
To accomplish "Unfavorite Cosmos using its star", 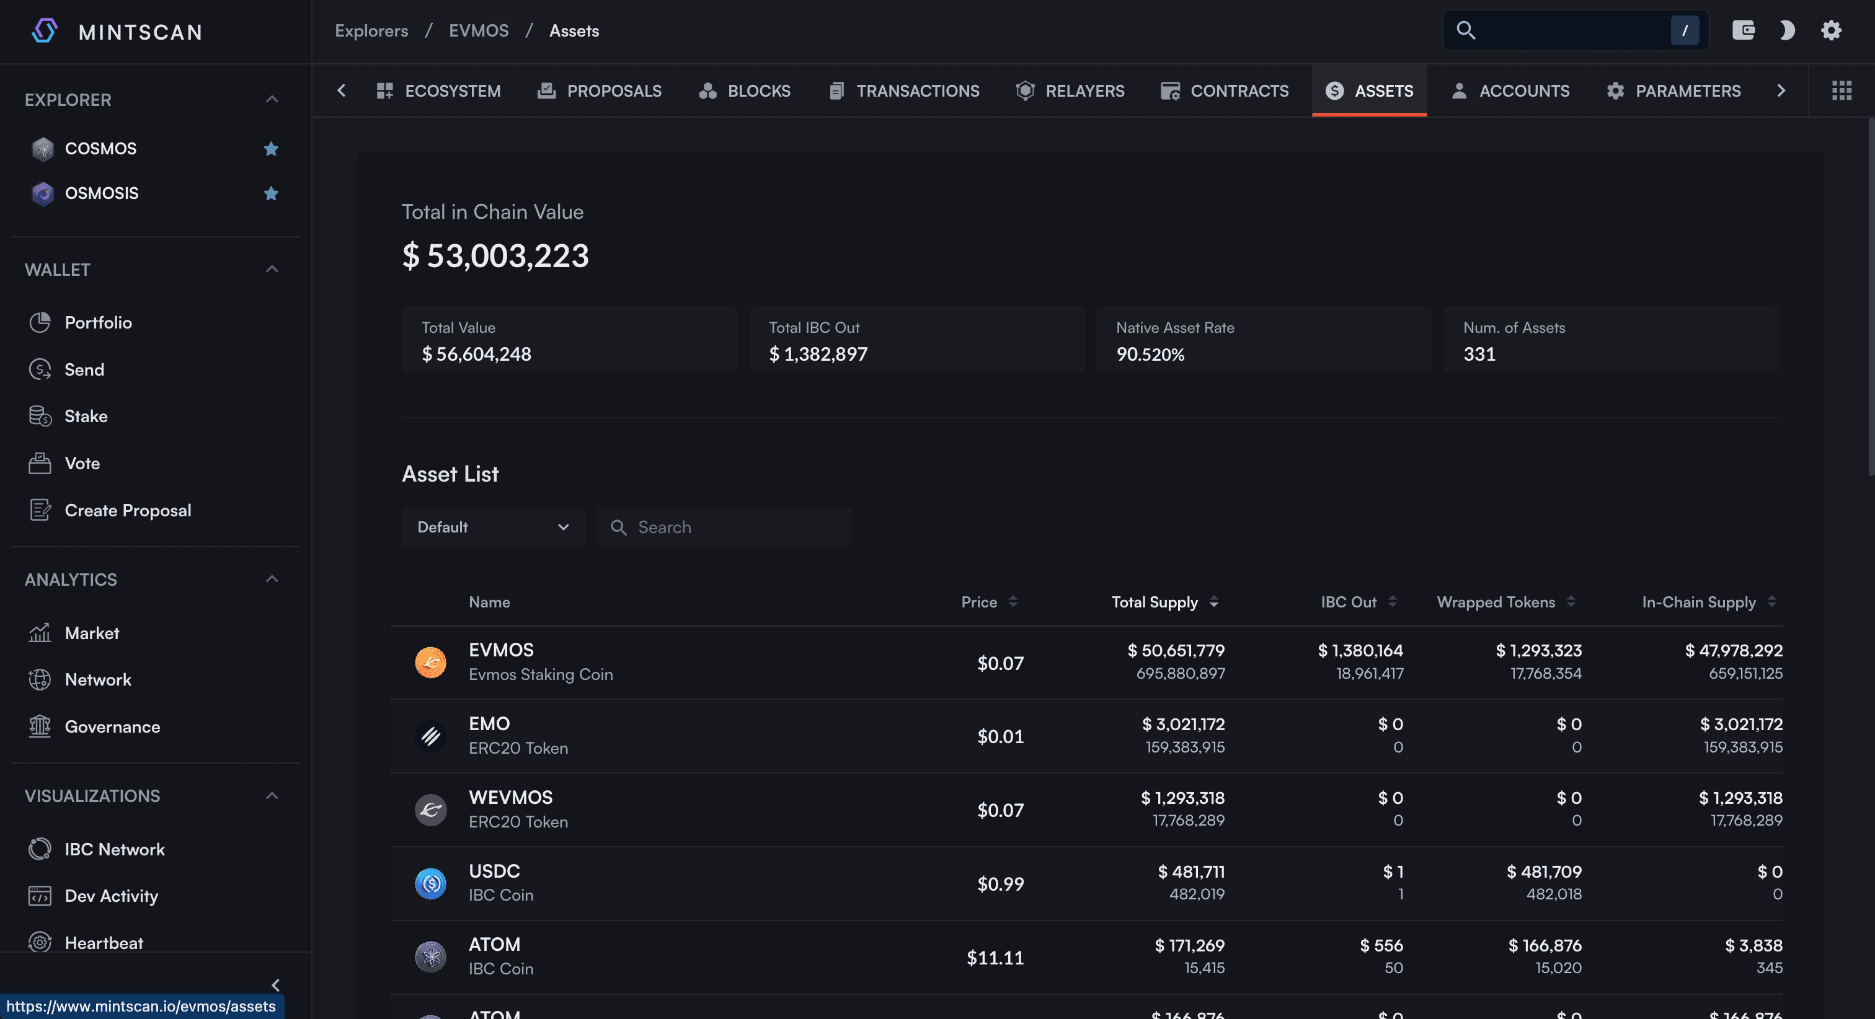I will pyautogui.click(x=271, y=149).
